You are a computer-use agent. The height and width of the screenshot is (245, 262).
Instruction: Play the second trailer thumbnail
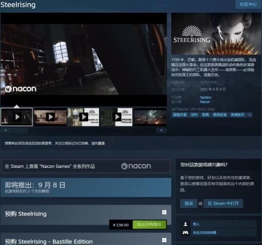(50, 117)
